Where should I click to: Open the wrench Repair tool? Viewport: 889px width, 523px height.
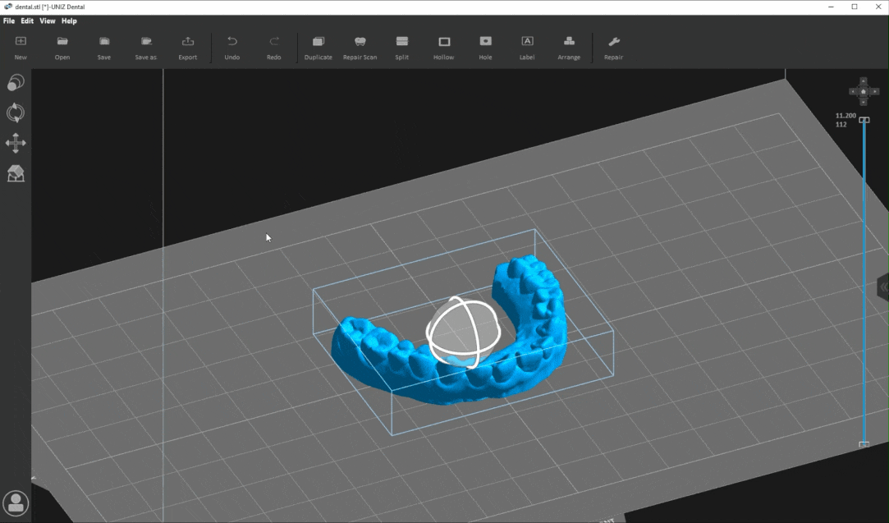pos(613,47)
